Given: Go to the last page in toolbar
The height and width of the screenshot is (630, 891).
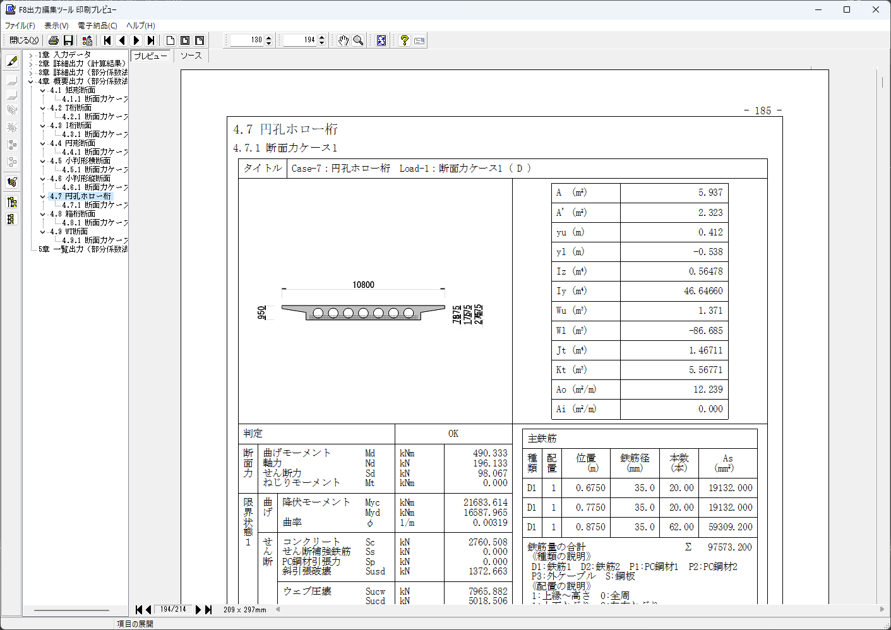Looking at the screenshot, I should (151, 40).
